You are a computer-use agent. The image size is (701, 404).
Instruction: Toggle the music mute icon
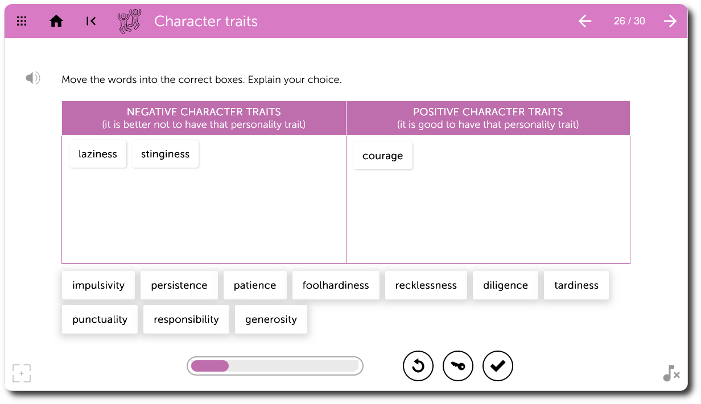[x=671, y=373]
